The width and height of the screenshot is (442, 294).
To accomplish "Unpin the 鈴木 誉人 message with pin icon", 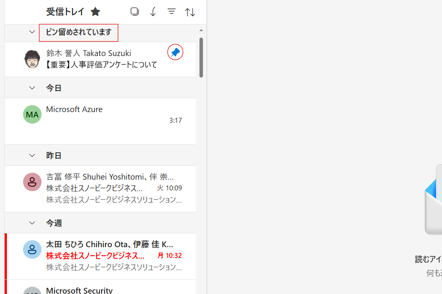I will (x=175, y=52).
